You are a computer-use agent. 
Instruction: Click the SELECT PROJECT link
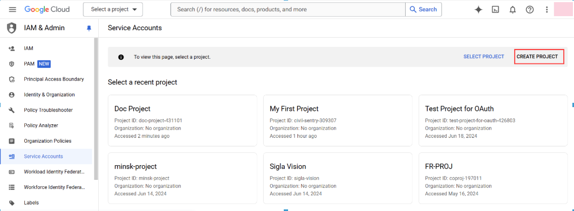(x=483, y=57)
